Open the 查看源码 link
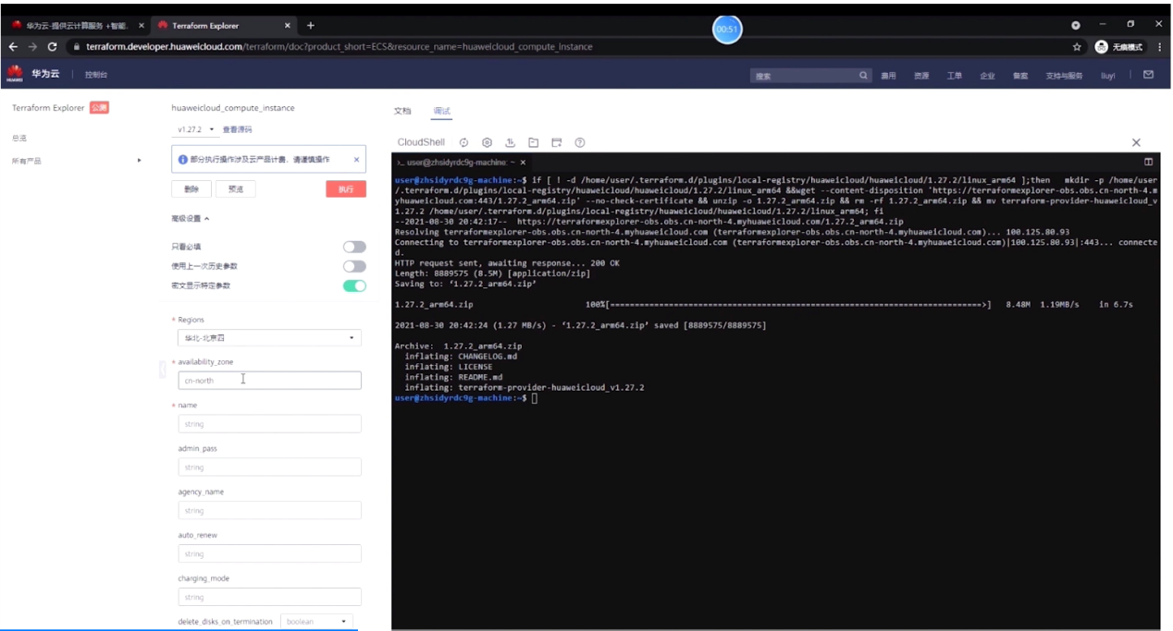 pos(237,129)
